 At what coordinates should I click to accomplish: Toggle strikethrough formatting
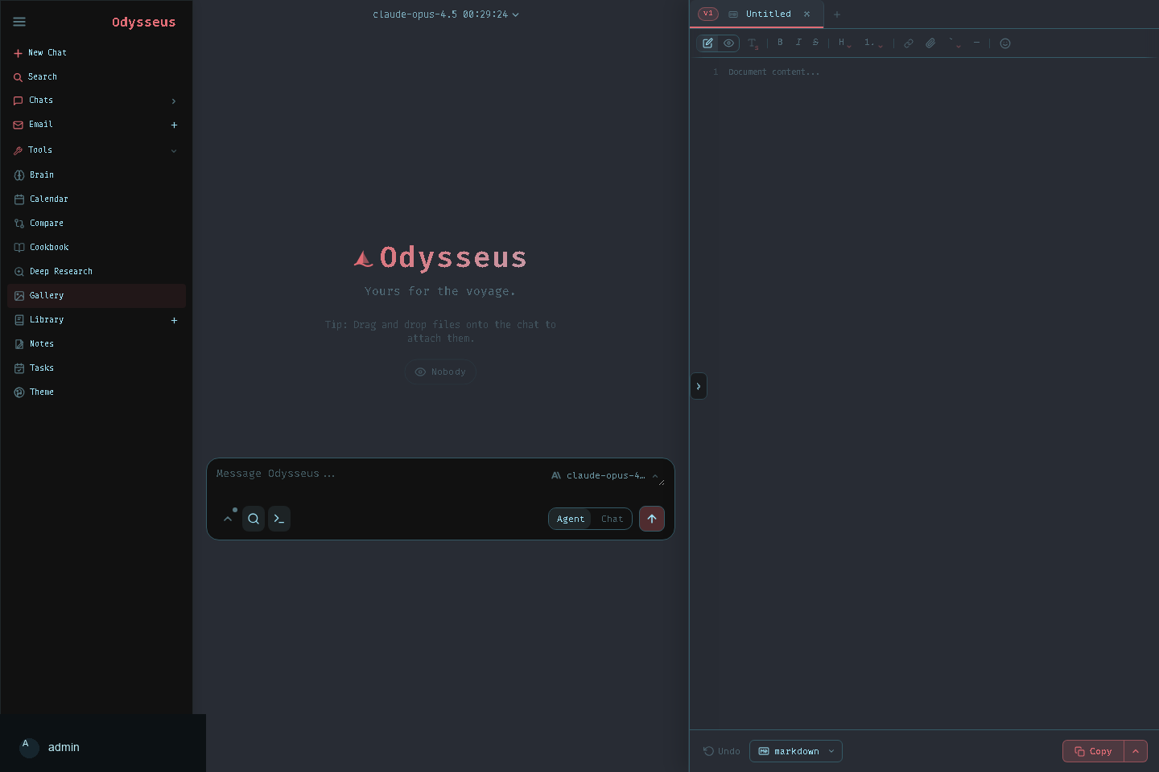tap(815, 43)
